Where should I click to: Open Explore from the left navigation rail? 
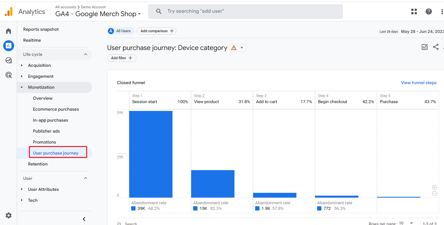pos(8,60)
